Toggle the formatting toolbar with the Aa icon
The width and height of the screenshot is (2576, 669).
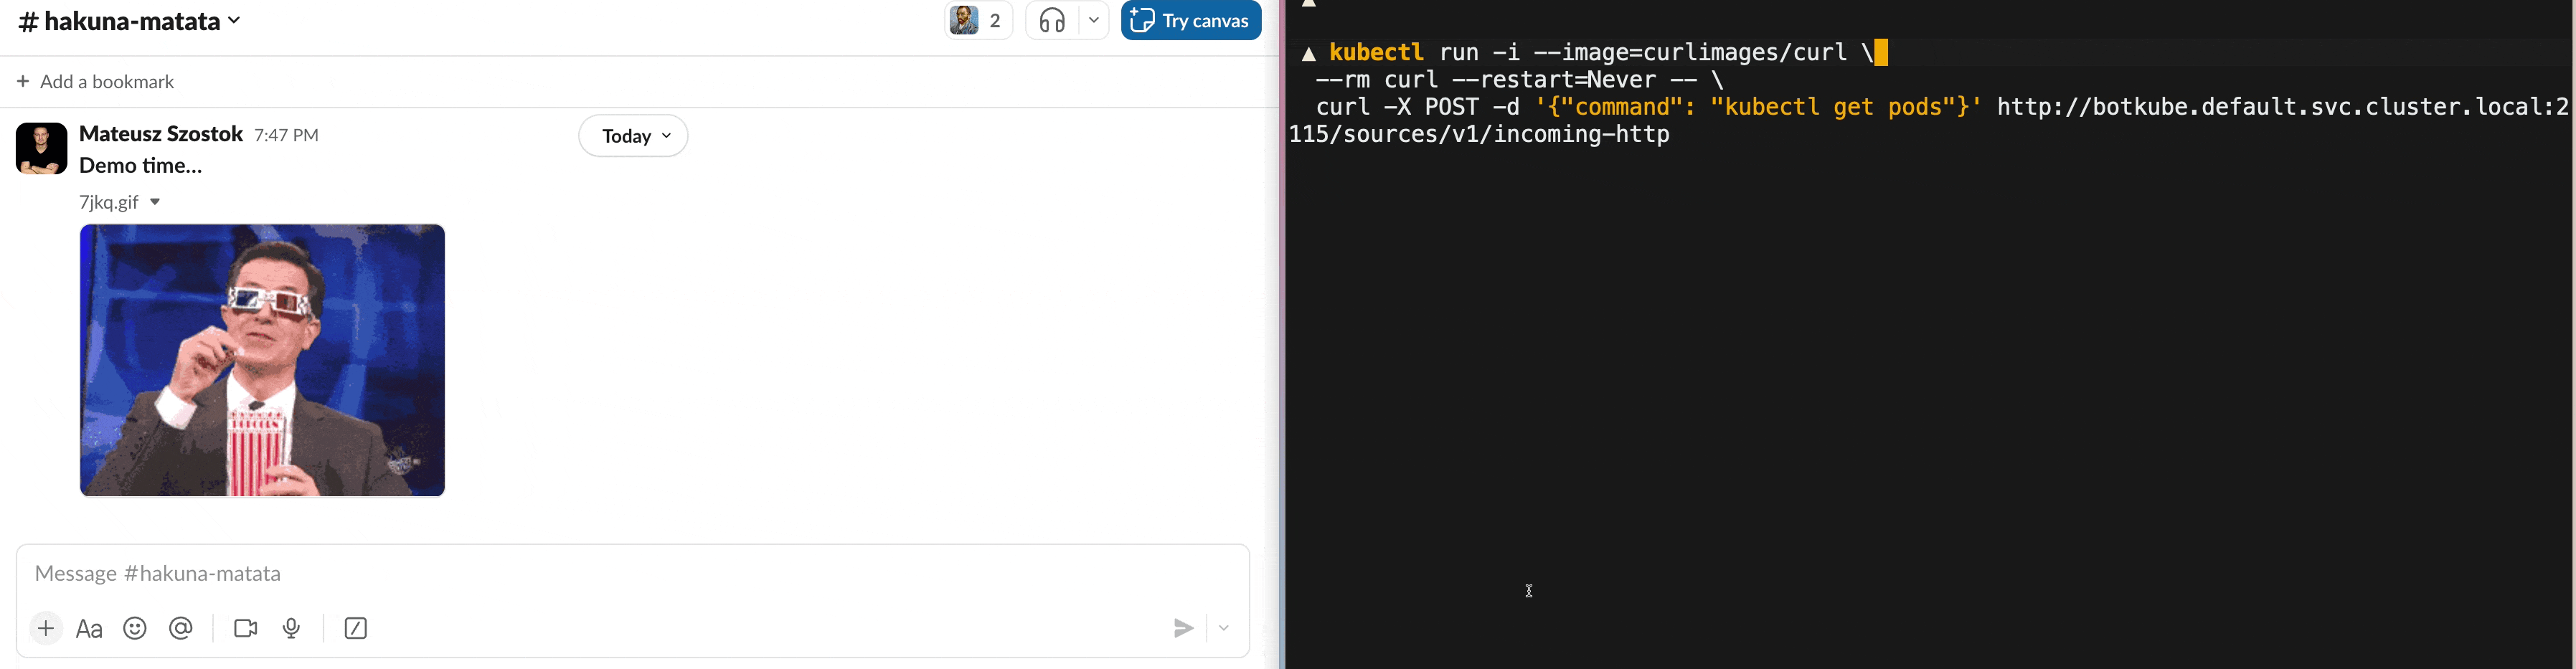coord(88,628)
